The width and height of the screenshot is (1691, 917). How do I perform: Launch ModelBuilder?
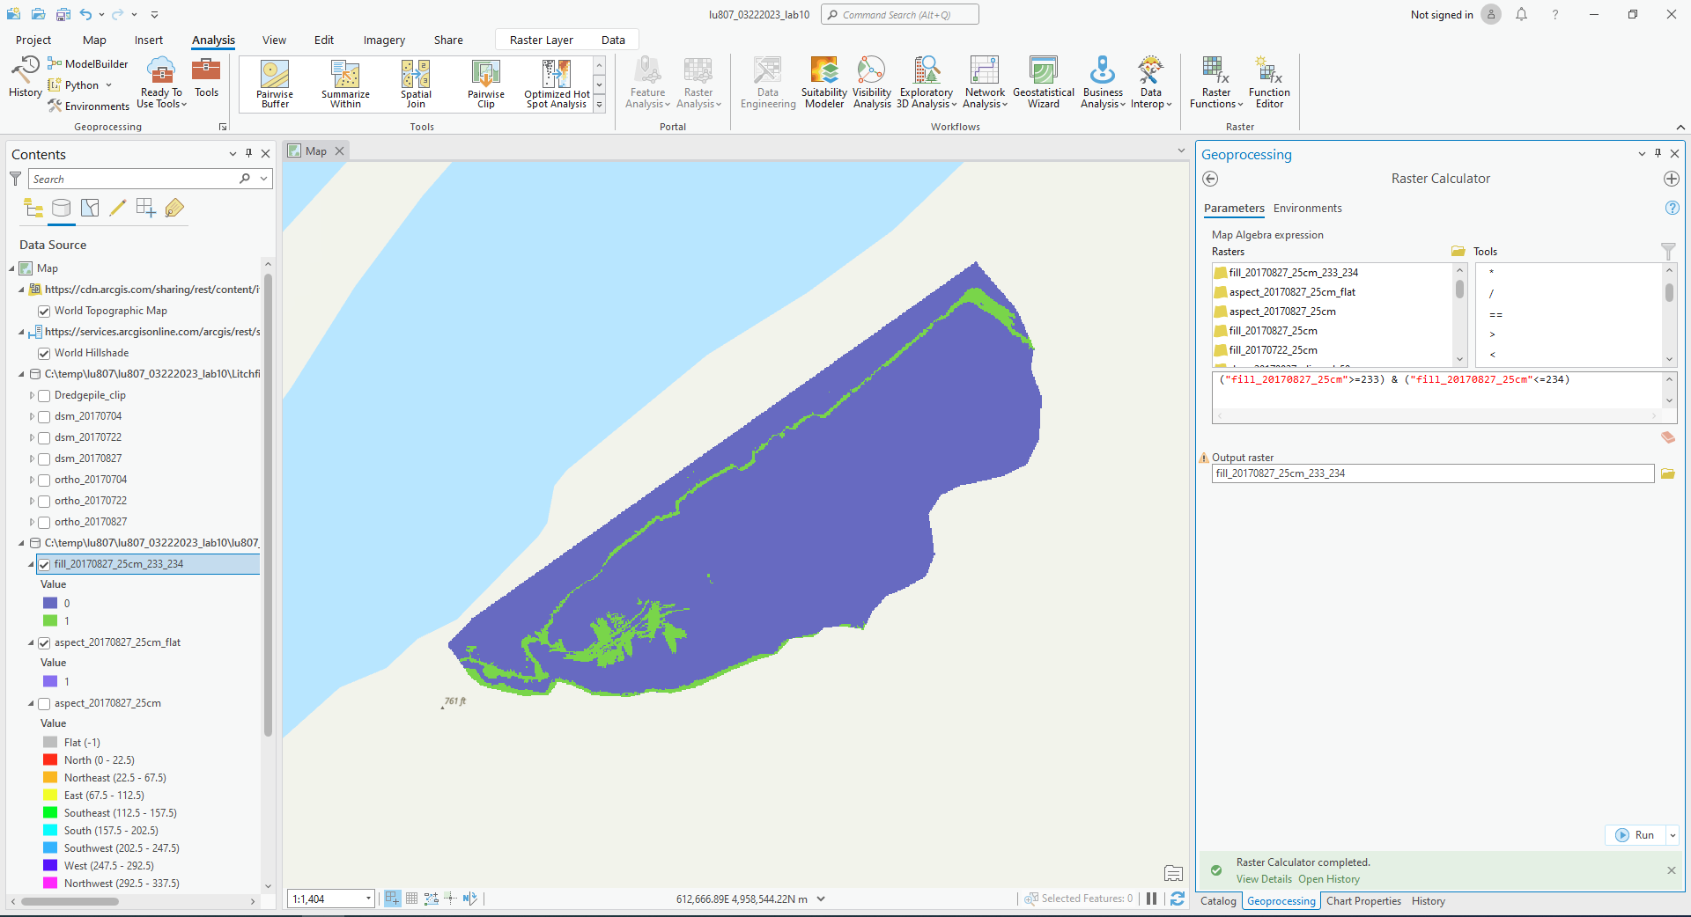(88, 64)
